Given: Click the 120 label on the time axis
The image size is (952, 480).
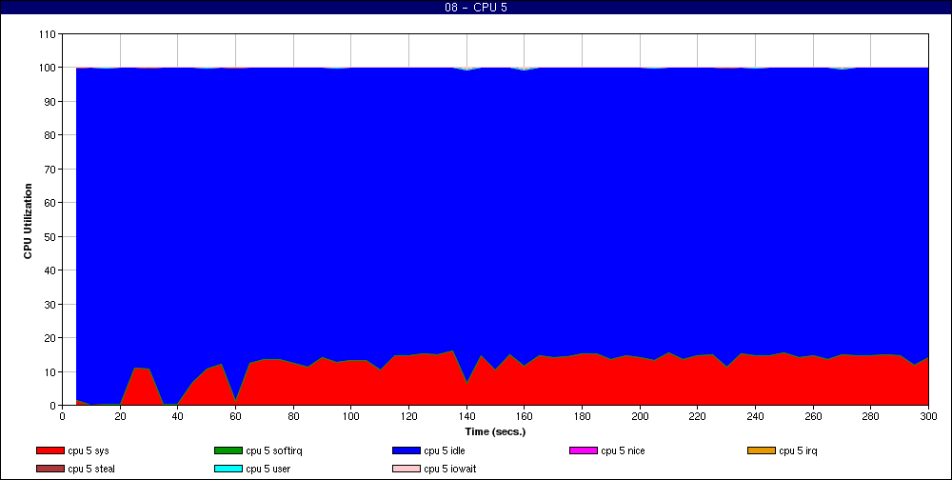Looking at the screenshot, I should click(408, 416).
